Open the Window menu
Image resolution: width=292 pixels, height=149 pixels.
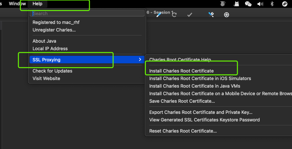[17, 4]
